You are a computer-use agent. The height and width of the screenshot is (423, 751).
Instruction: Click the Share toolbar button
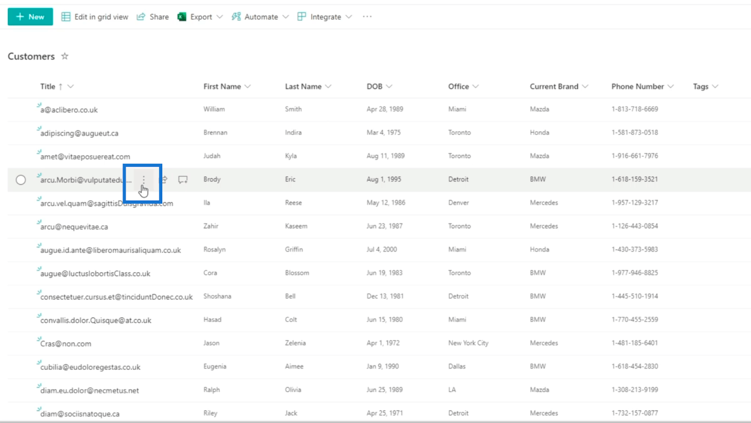point(152,17)
